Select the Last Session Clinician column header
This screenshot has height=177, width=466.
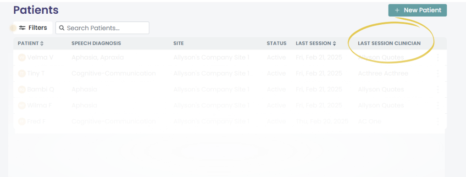coord(389,44)
